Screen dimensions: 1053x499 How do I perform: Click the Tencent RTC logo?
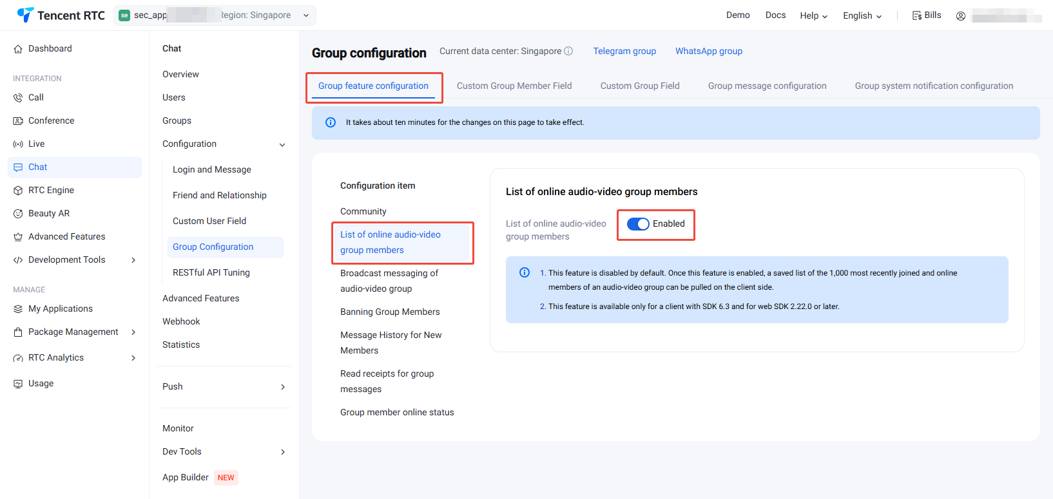(61, 15)
